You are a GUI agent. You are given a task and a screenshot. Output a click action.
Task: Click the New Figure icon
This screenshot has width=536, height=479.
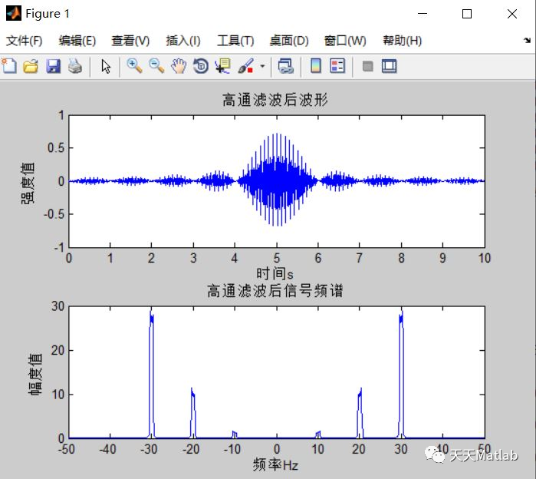[9, 66]
